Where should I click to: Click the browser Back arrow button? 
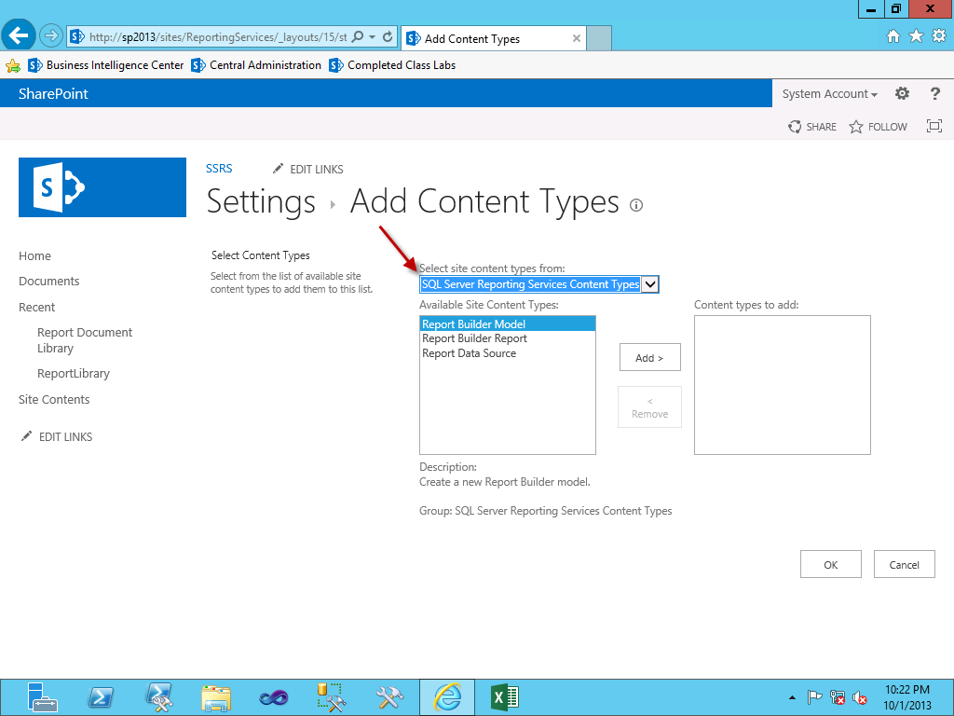point(19,36)
